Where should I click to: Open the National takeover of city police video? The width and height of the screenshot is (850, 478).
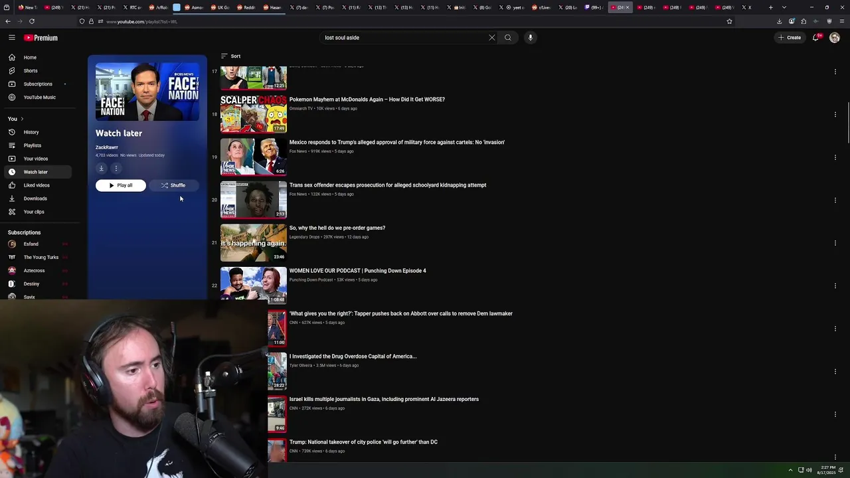point(363,442)
